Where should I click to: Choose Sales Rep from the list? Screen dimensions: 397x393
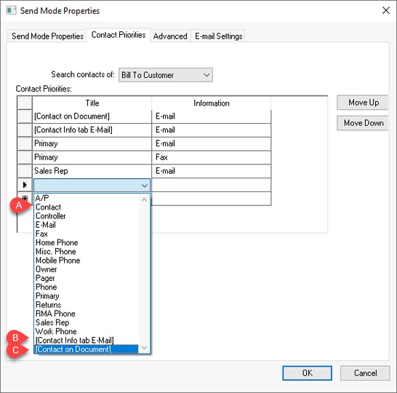pyautogui.click(x=52, y=322)
